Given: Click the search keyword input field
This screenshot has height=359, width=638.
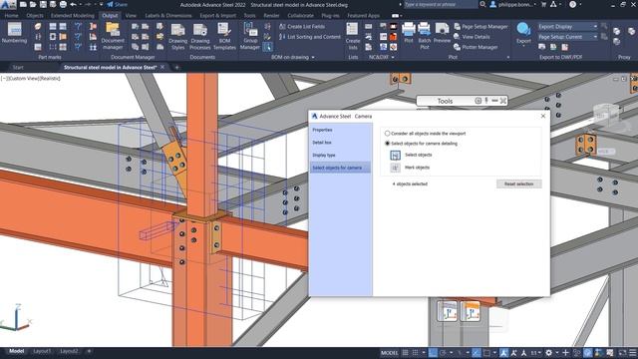Looking at the screenshot, I should [441, 4].
